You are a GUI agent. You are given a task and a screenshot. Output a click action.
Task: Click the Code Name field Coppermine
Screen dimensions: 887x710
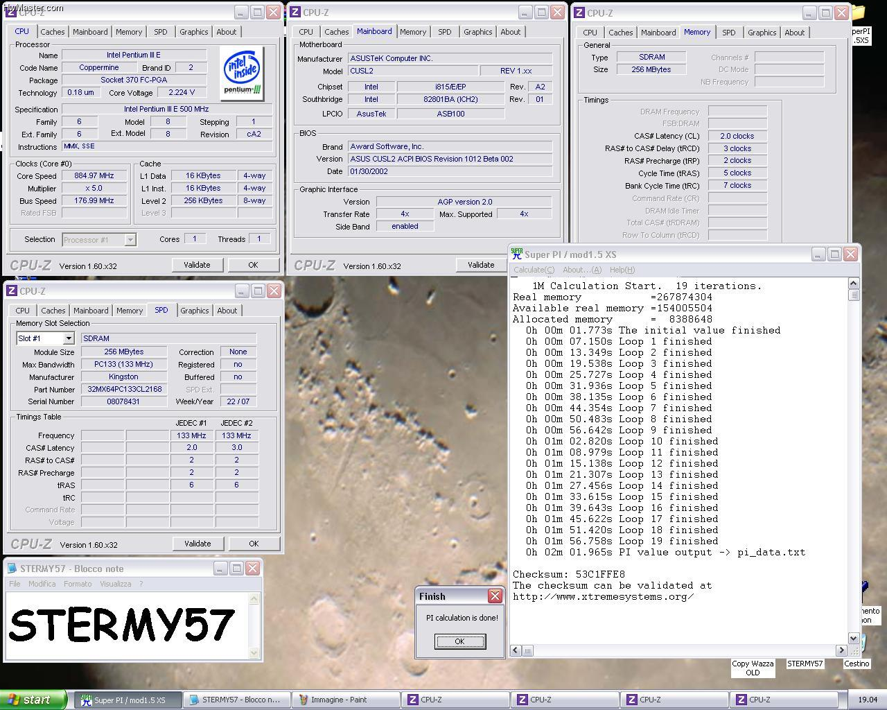[x=99, y=68]
